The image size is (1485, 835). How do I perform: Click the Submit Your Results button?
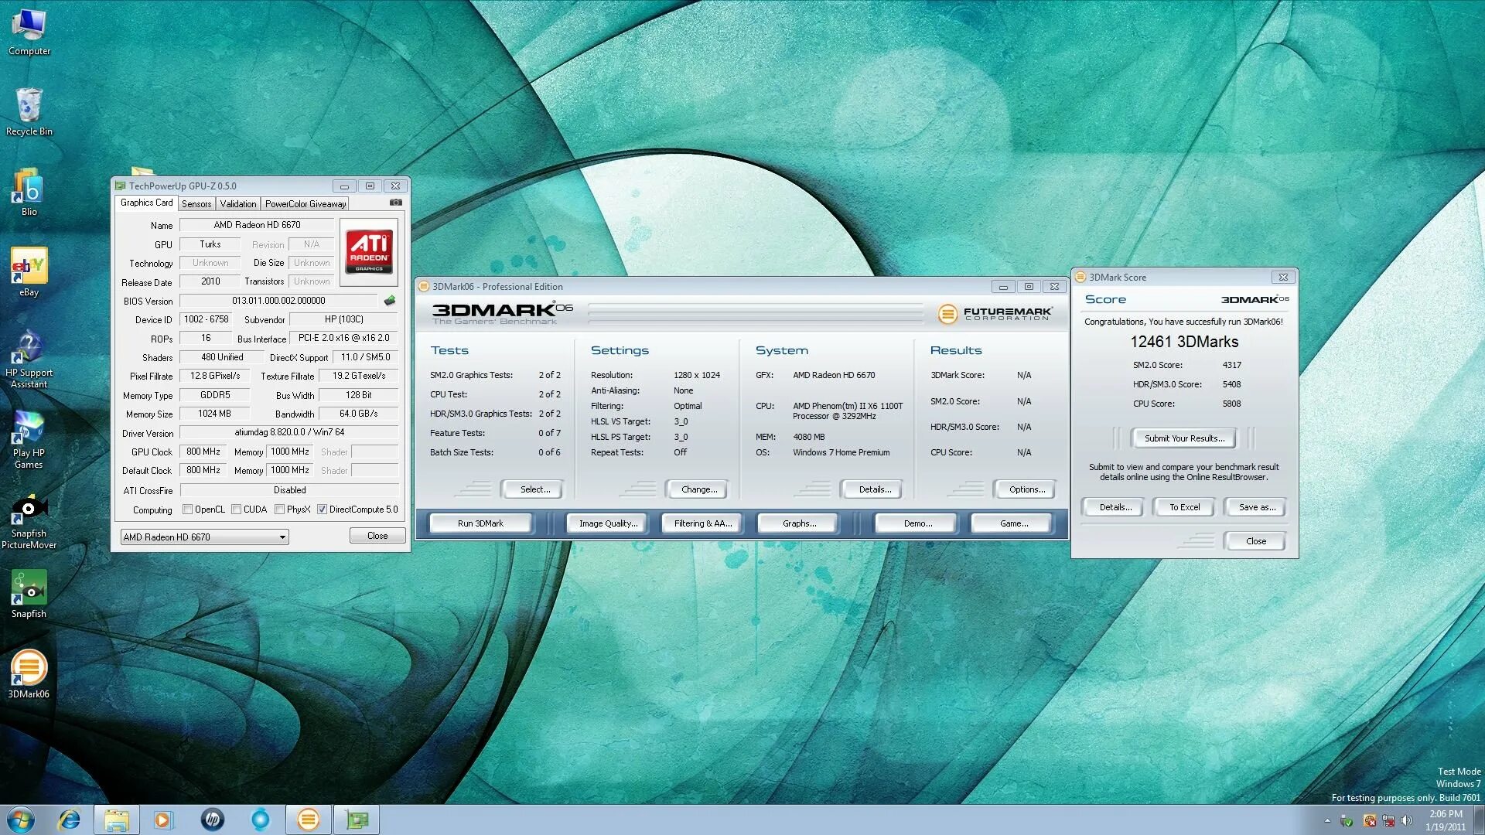point(1183,438)
